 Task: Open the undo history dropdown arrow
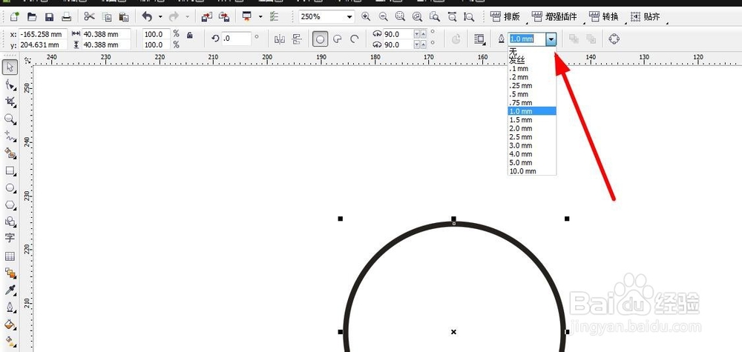tap(160, 17)
